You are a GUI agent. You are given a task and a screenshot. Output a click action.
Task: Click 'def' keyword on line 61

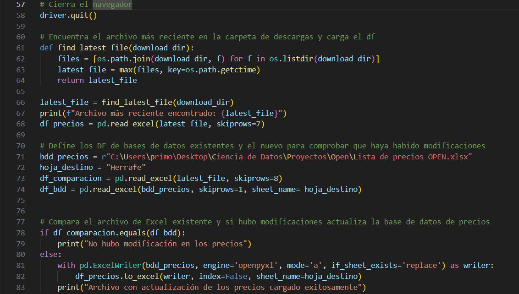[x=46, y=48]
